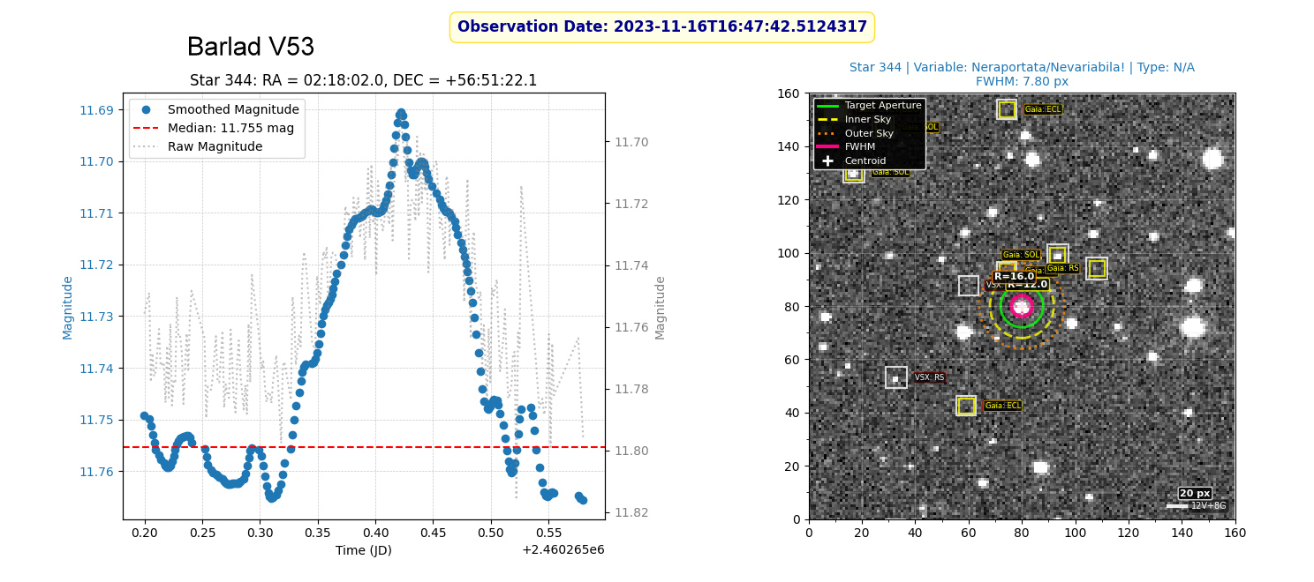The image size is (1314, 582).
Task: Click the Gaia: RS label near target
Action: [1062, 268]
